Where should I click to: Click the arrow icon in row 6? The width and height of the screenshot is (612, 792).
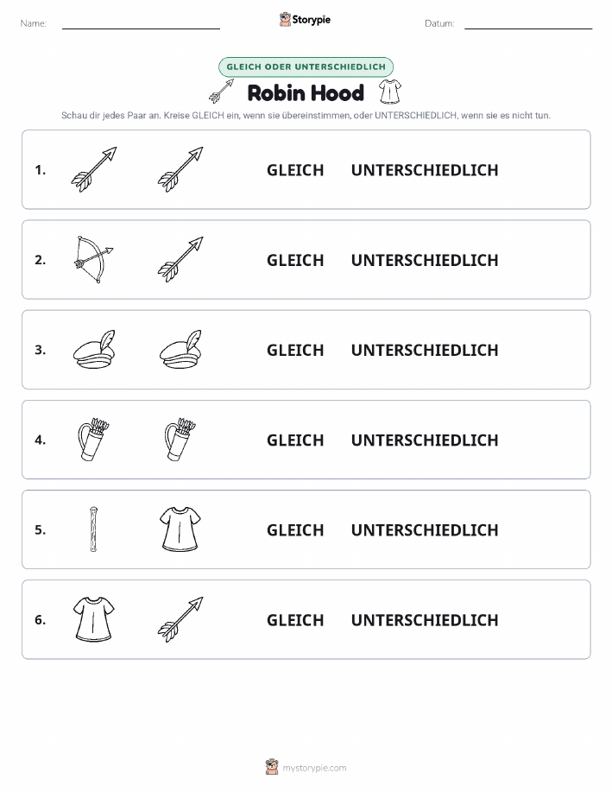tap(180, 619)
